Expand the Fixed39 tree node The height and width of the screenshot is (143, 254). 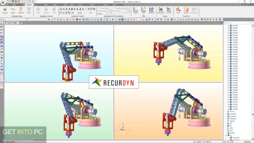(228, 25)
